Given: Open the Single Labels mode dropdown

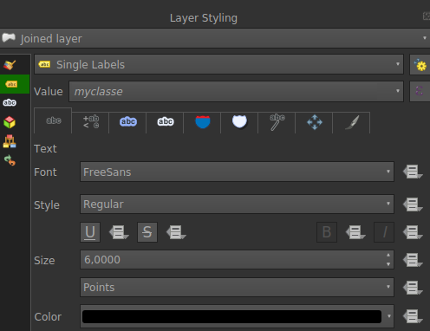Looking at the screenshot, I should pos(218,64).
